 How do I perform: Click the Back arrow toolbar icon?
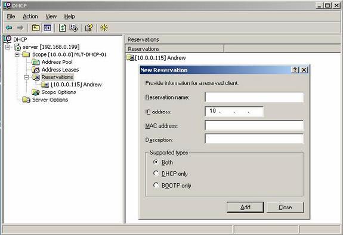click(x=9, y=27)
